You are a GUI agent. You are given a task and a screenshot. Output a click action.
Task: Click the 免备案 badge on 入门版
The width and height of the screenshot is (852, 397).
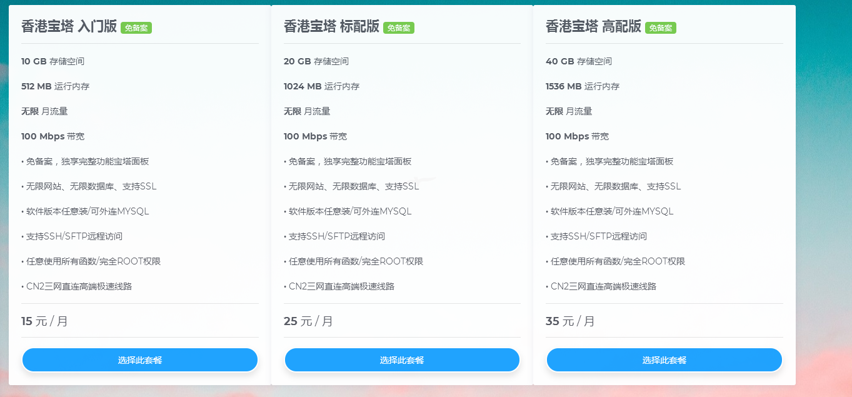coord(136,28)
